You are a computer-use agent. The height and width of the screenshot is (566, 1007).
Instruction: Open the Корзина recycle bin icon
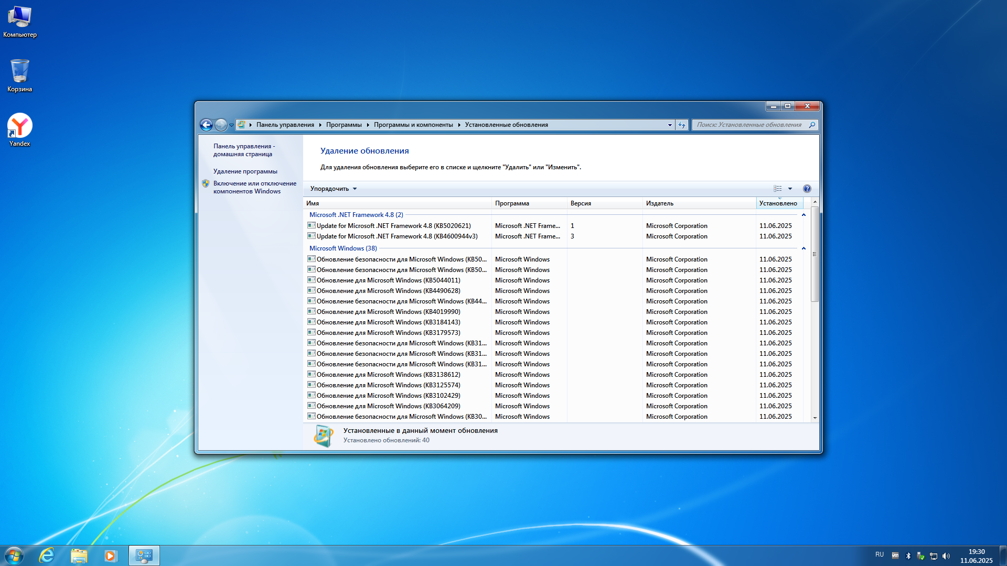coord(20,76)
